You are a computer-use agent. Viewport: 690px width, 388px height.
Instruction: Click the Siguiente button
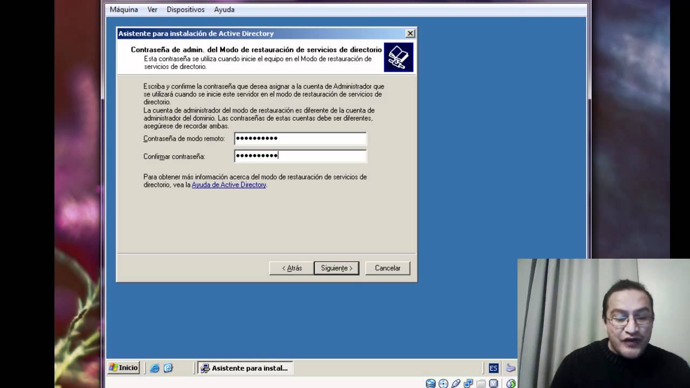click(x=336, y=268)
